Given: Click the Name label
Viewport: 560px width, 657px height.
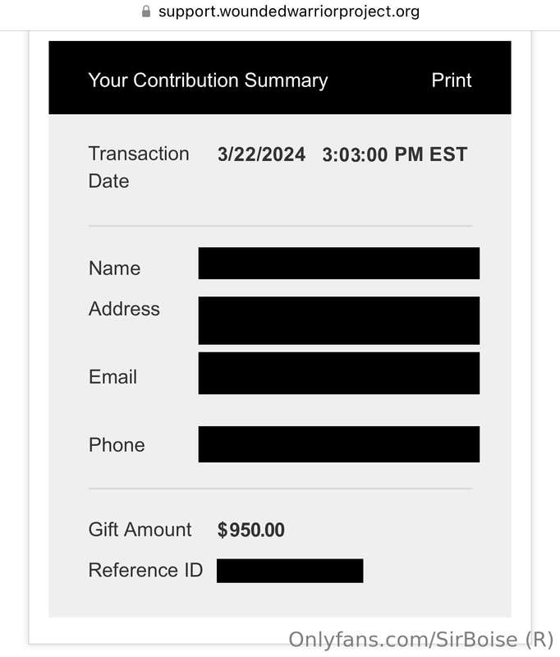Looking at the screenshot, I should pos(114,269).
